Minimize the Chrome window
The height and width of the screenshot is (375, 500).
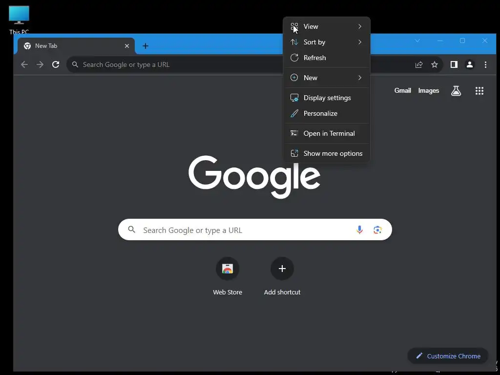tap(440, 41)
